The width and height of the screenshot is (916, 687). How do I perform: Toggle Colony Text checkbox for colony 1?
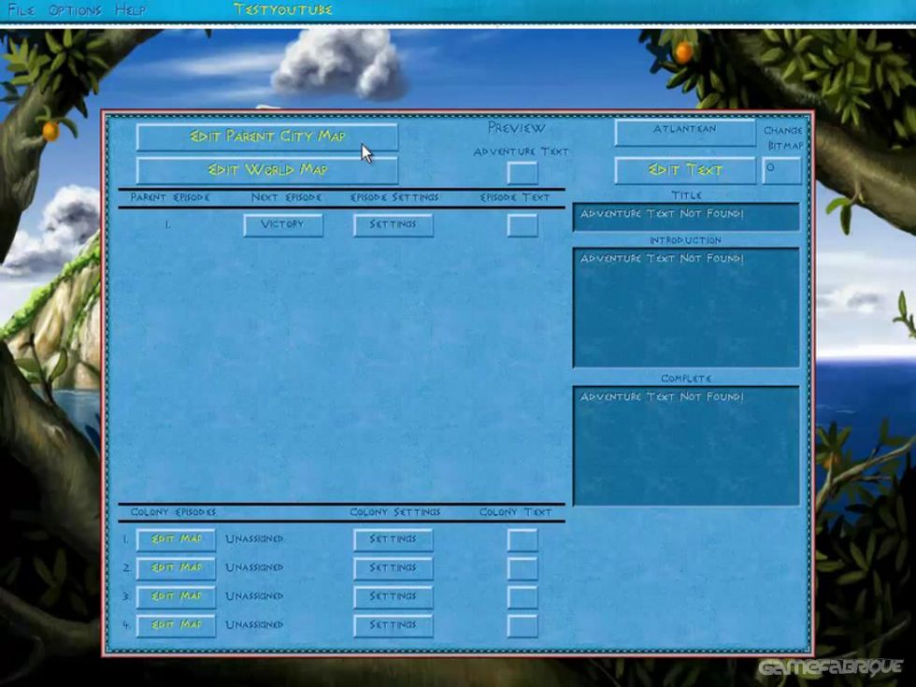click(522, 540)
